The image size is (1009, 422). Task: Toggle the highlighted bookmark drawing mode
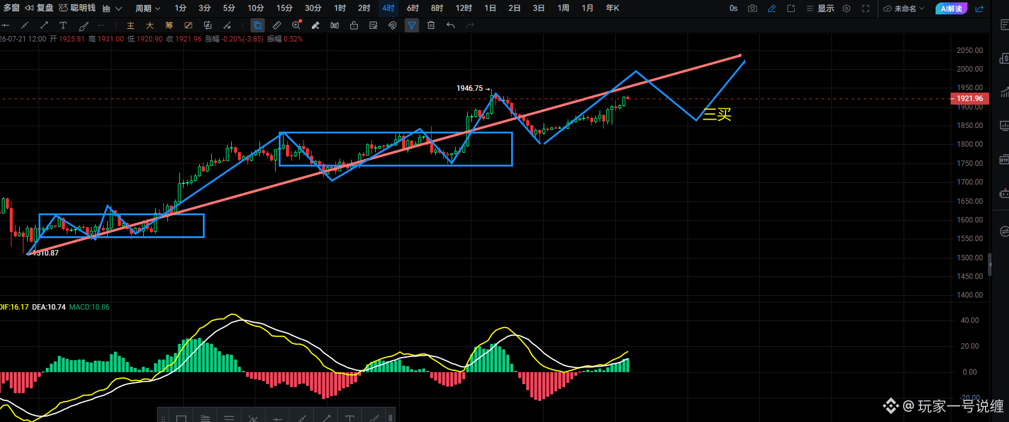click(258, 25)
